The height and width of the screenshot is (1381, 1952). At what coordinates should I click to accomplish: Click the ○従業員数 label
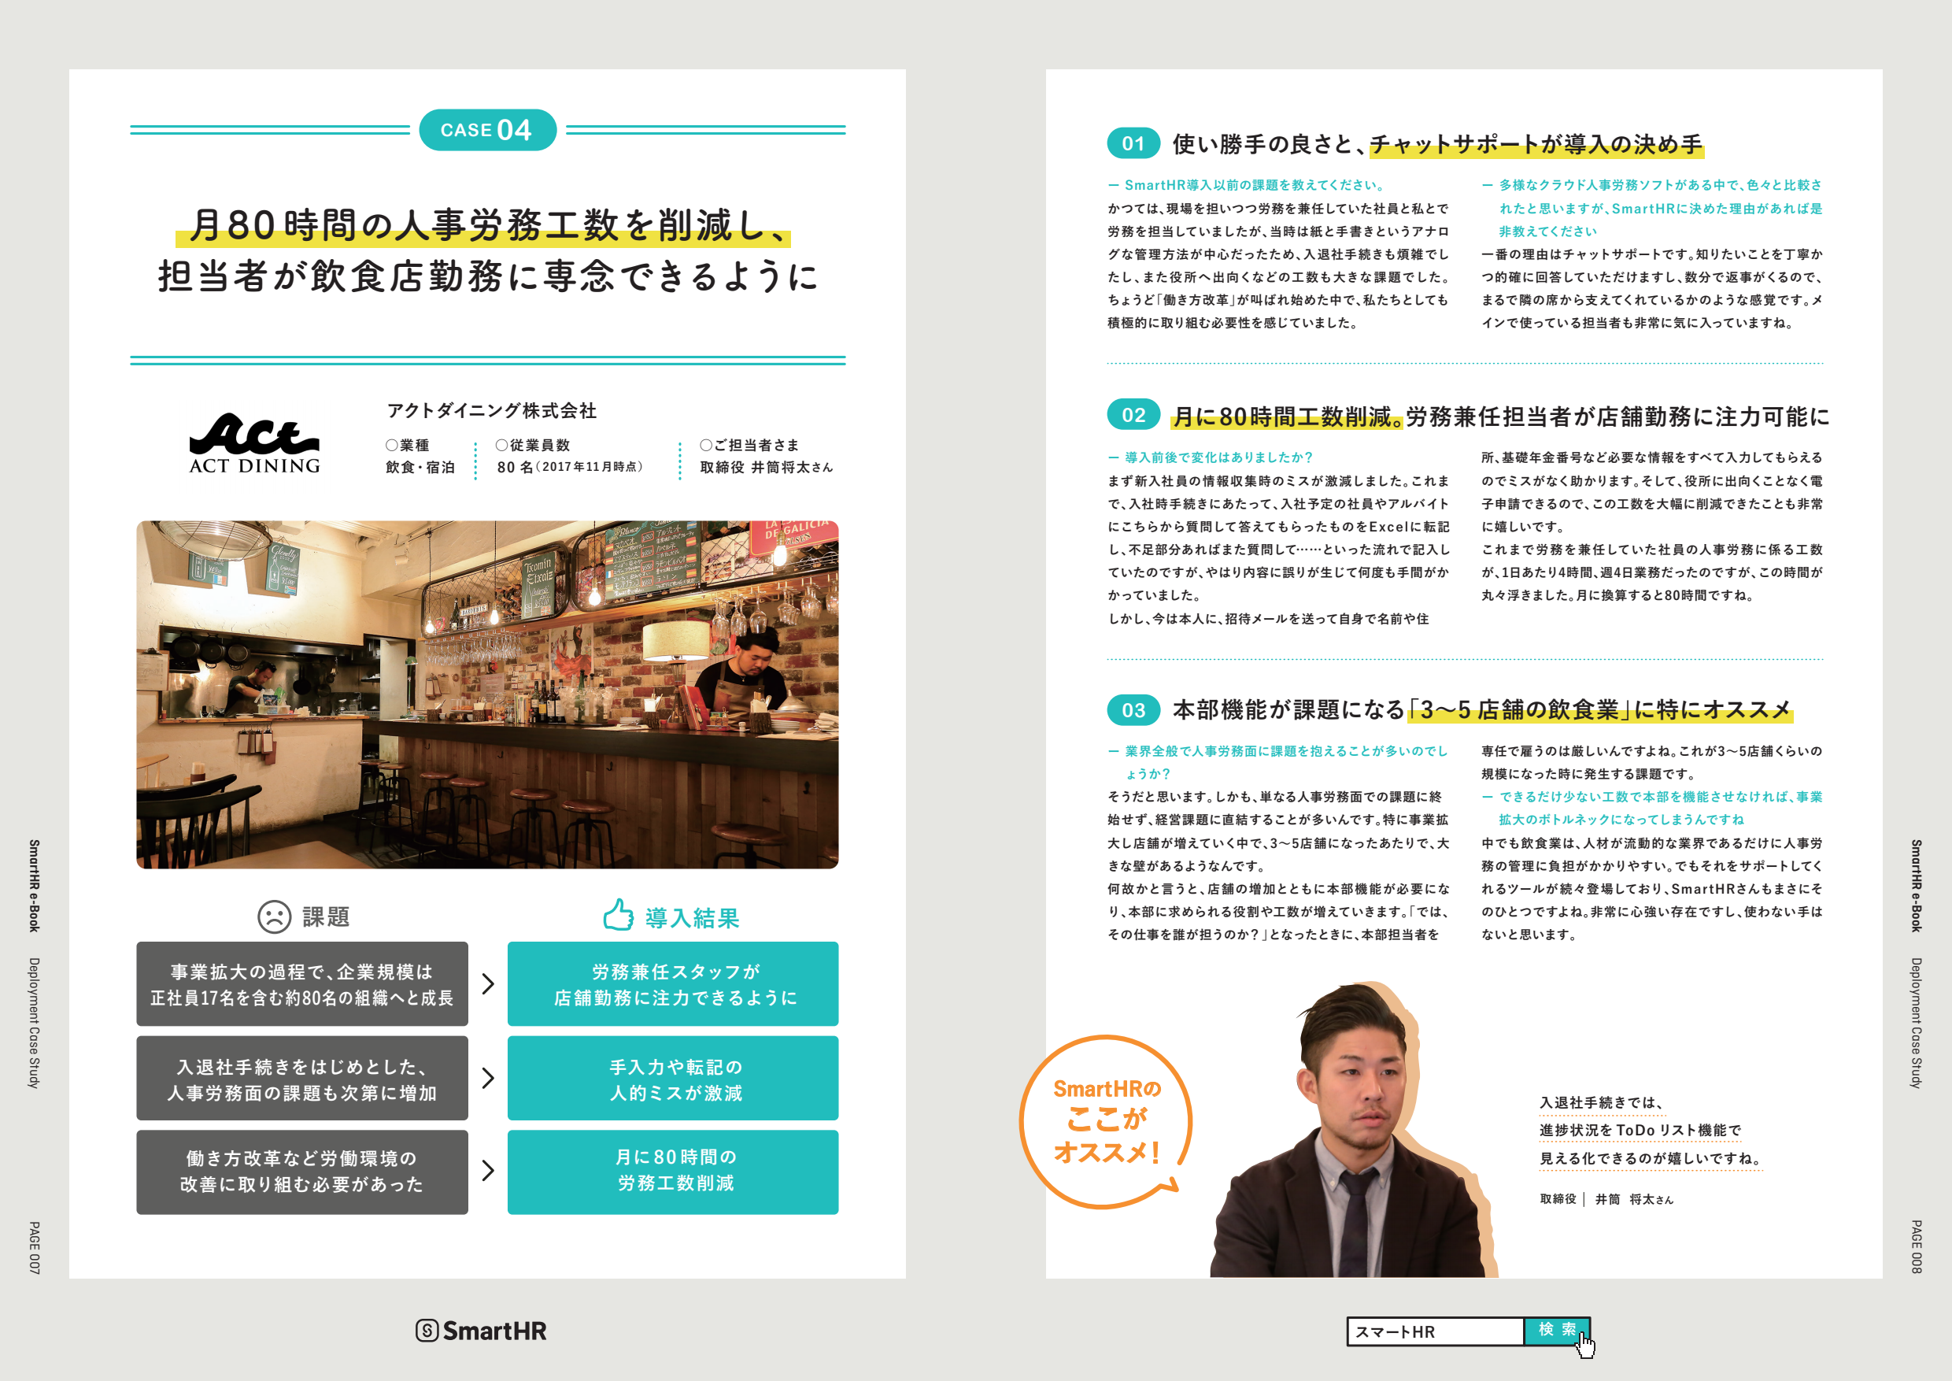pos(532,445)
